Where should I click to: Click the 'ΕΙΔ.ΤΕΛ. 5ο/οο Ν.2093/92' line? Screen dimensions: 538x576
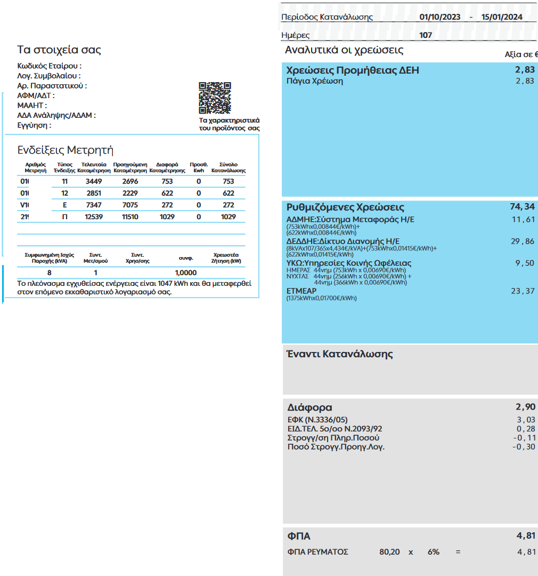(x=335, y=429)
